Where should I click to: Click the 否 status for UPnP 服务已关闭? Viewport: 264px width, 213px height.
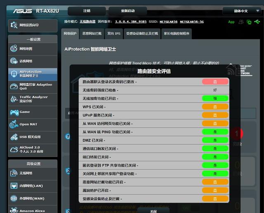point(215,115)
